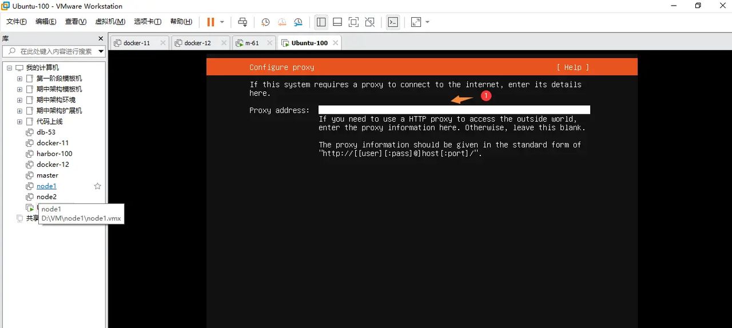This screenshot has width=732, height=328.
Task: Click the stretch guest display icon
Action: [416, 22]
